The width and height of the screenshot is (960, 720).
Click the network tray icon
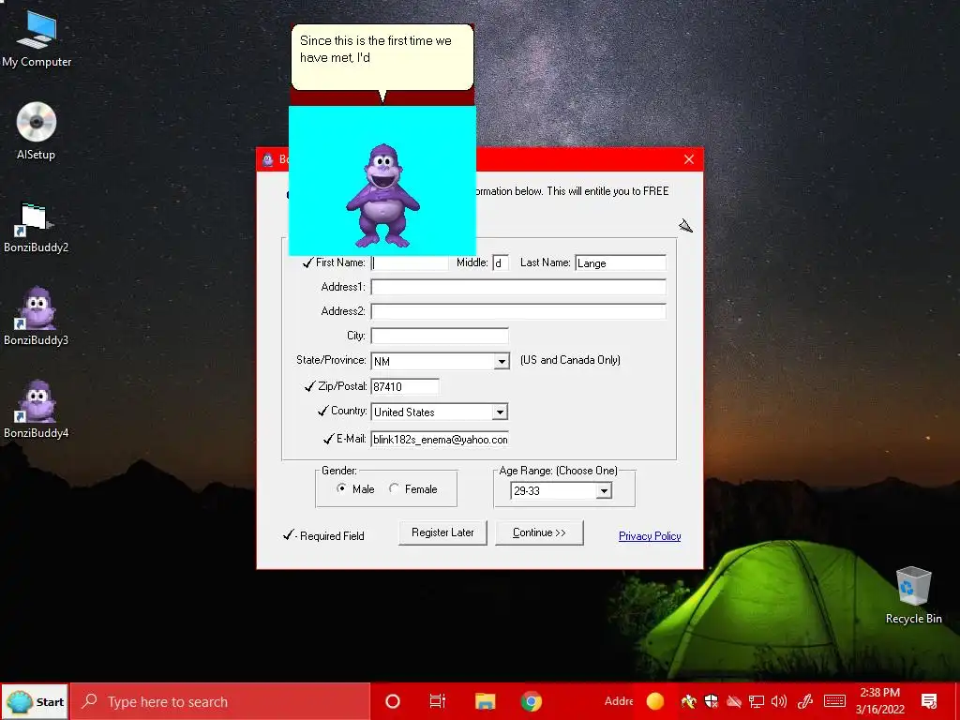pos(757,701)
